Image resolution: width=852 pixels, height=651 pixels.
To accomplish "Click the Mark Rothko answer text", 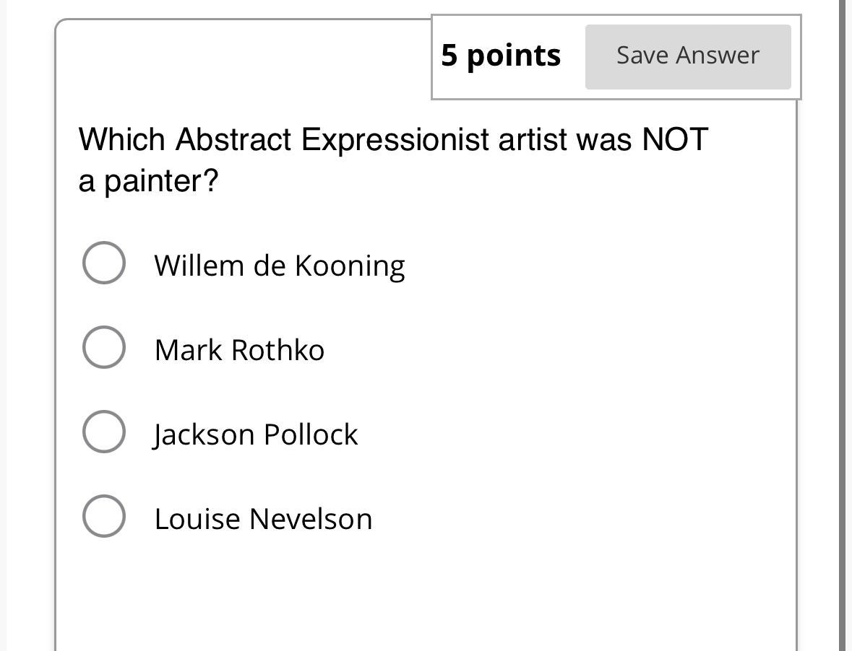I will [x=239, y=349].
